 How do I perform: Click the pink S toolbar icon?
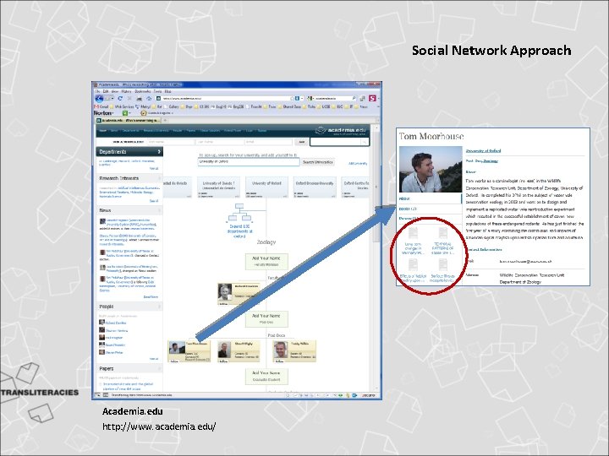[372, 99]
